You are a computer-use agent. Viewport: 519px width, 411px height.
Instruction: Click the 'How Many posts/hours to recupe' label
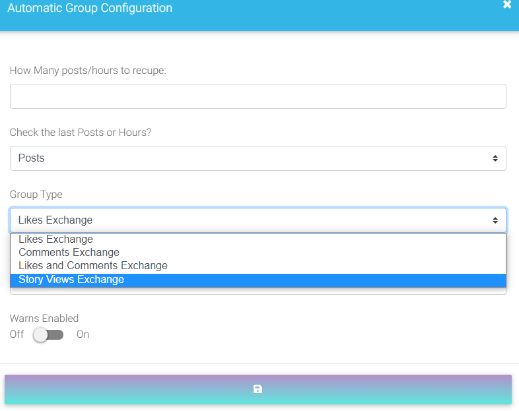(88, 71)
